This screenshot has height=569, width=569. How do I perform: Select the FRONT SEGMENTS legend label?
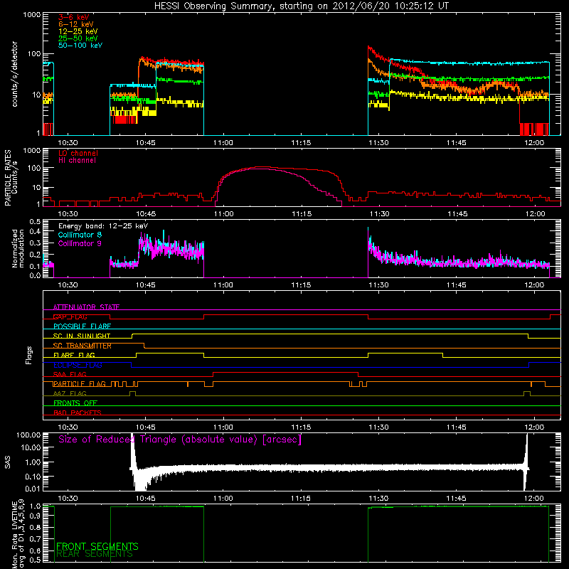click(97, 546)
